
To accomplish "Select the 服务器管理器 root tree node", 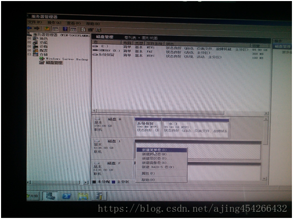I will click(62, 35).
